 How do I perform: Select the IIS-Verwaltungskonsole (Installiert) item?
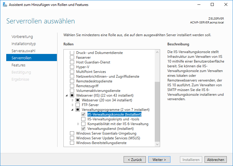pos(114,114)
